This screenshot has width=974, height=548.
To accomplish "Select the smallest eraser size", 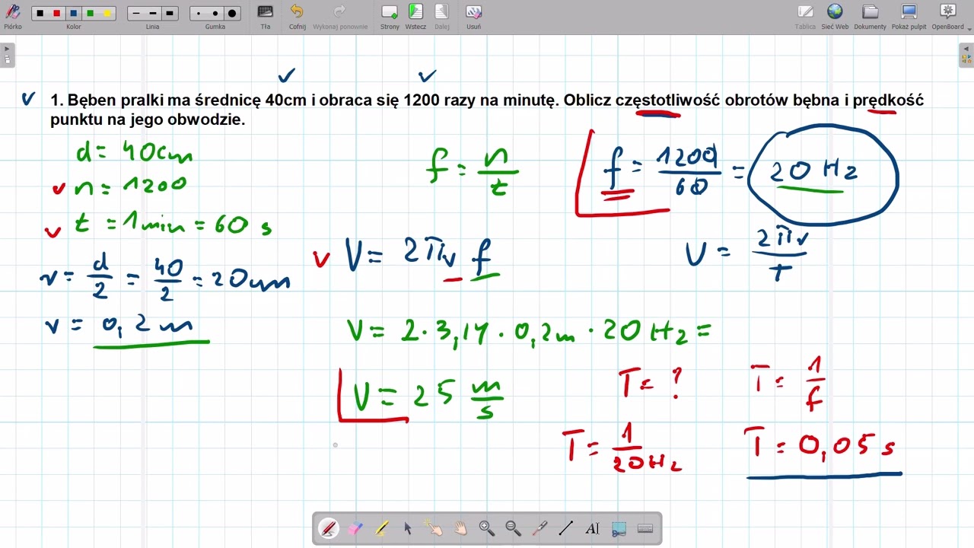I will tap(199, 14).
